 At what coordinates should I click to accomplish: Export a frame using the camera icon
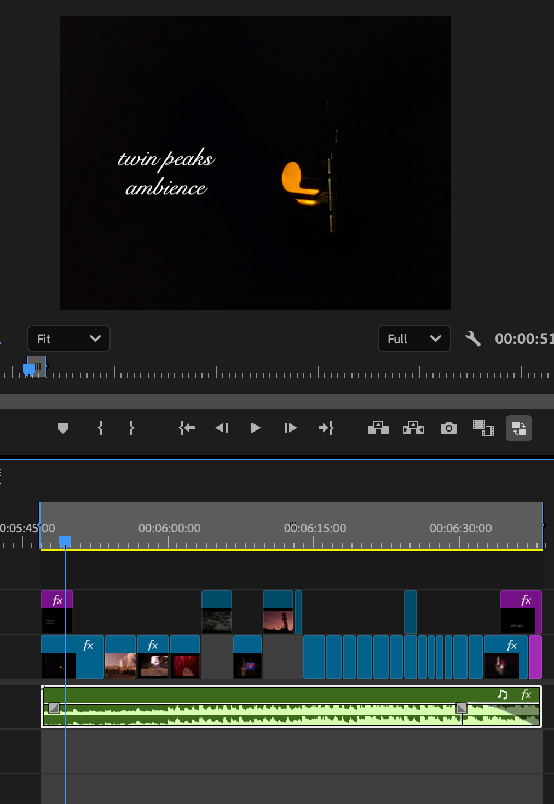449,428
